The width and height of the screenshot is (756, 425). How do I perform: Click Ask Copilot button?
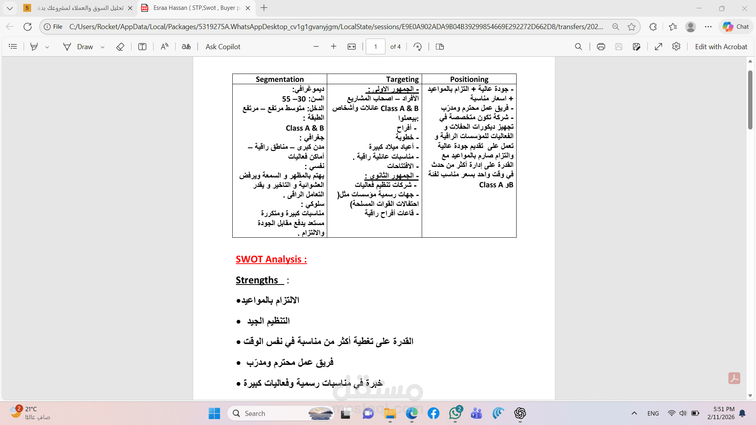[223, 46]
